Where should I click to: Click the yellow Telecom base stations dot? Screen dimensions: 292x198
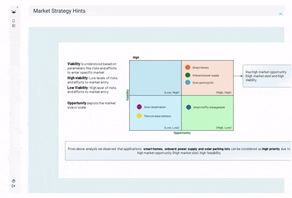click(x=139, y=116)
